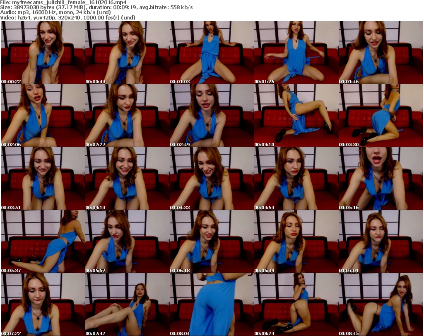Choose the frame labeled 00:01:25
The height and width of the screenshot is (336, 424).
pyautogui.click(x=296, y=53)
